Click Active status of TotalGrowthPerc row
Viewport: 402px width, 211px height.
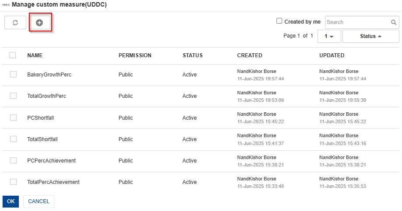(x=189, y=96)
